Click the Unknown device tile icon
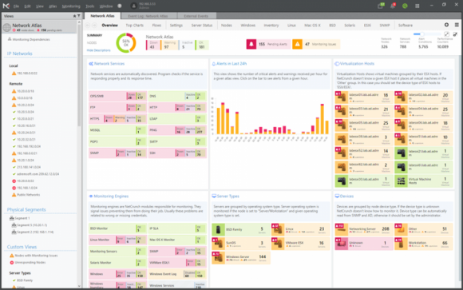Viewport: 463px width, 290px height. (341, 244)
